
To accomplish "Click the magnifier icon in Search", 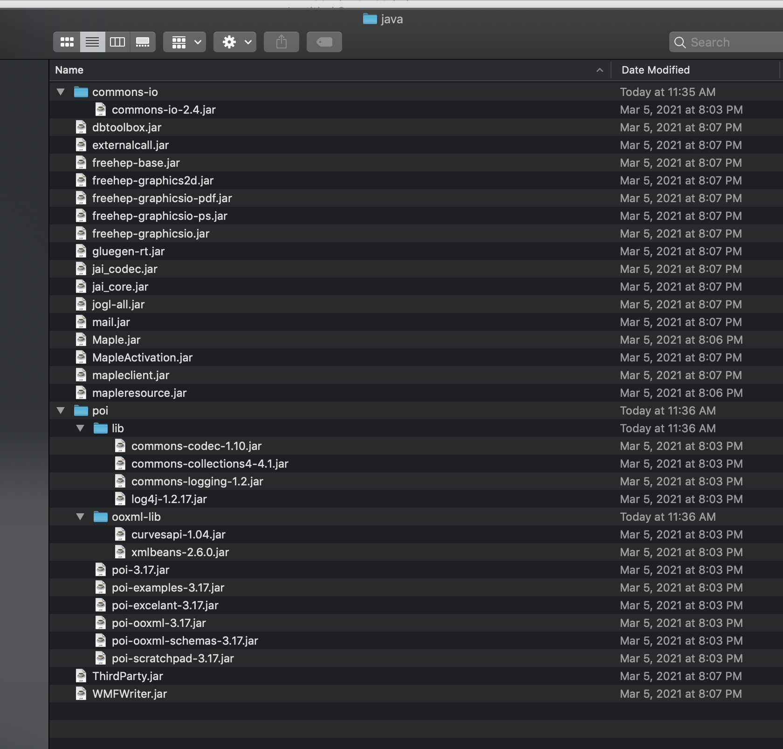I will (x=680, y=42).
